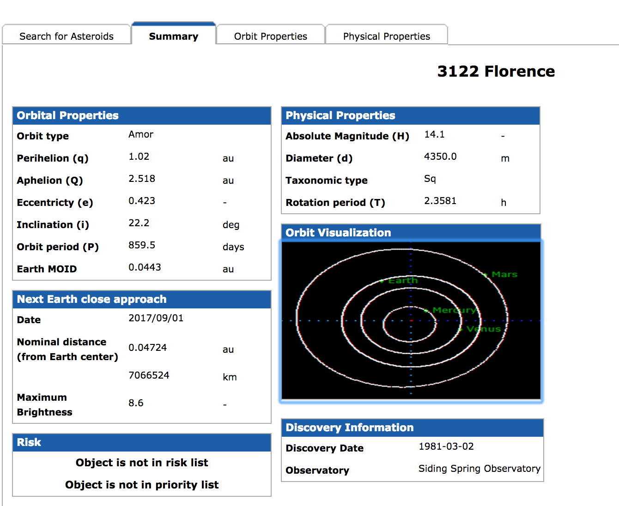619x506 pixels.
Task: Click the Mars label in orbit diagram
Action: click(504, 274)
